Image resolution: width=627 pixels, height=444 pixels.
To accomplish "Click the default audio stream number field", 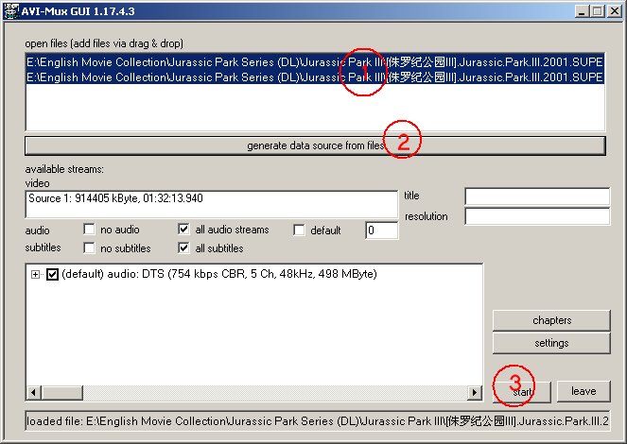I will pyautogui.click(x=381, y=231).
